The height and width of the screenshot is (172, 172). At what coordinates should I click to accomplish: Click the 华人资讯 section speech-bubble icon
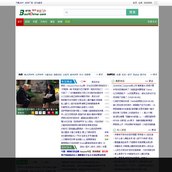click(x=114, y=130)
